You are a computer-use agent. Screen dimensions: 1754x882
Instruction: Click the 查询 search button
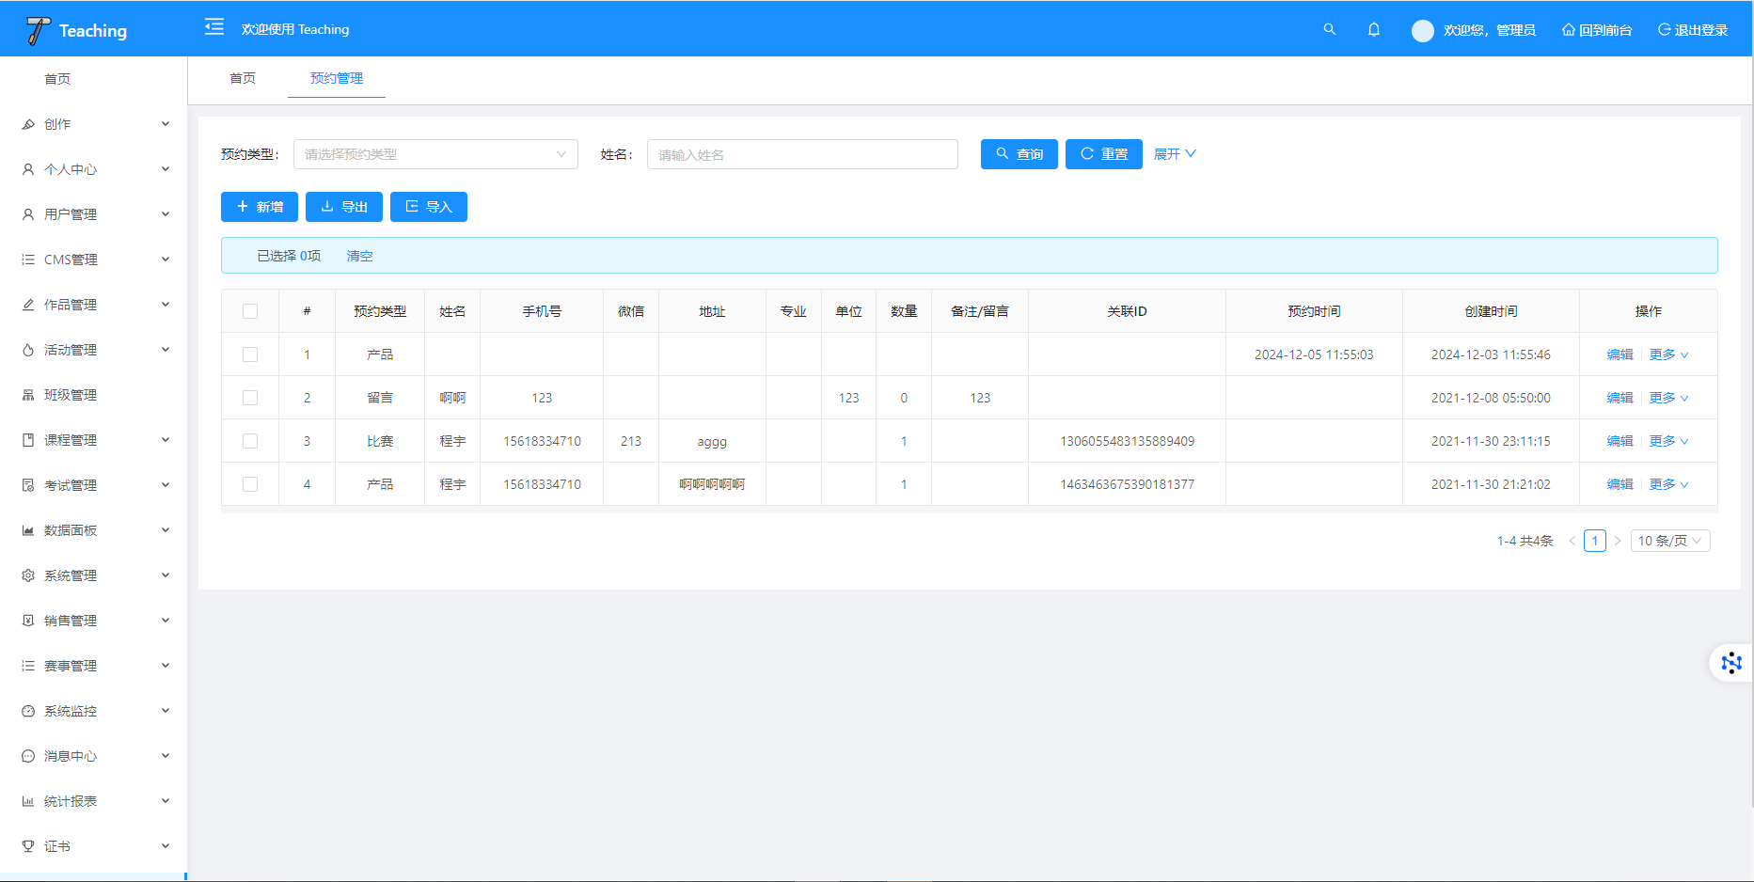(1019, 154)
